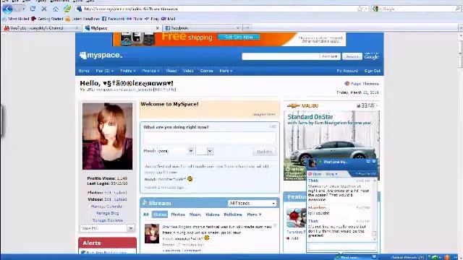
Task: Click the MySpace favicon in address bar
Action: [x=79, y=9]
